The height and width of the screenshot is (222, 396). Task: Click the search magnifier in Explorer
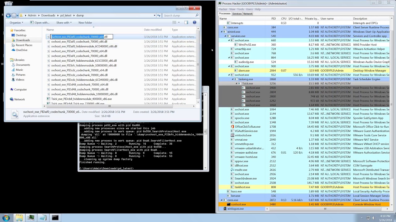pyautogui.click(x=197, y=15)
